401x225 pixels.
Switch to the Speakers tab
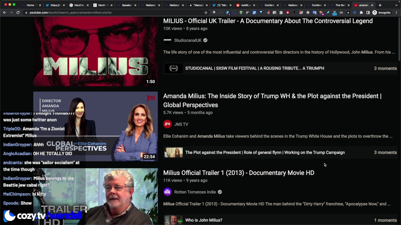tap(126, 5)
